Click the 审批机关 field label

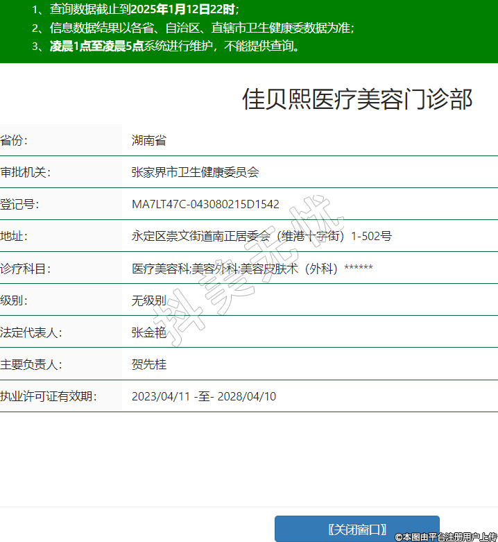[x=25, y=172]
